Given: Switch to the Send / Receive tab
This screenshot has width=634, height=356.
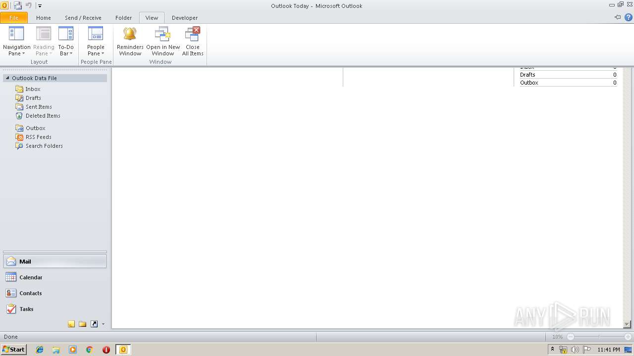Looking at the screenshot, I should pos(83,18).
